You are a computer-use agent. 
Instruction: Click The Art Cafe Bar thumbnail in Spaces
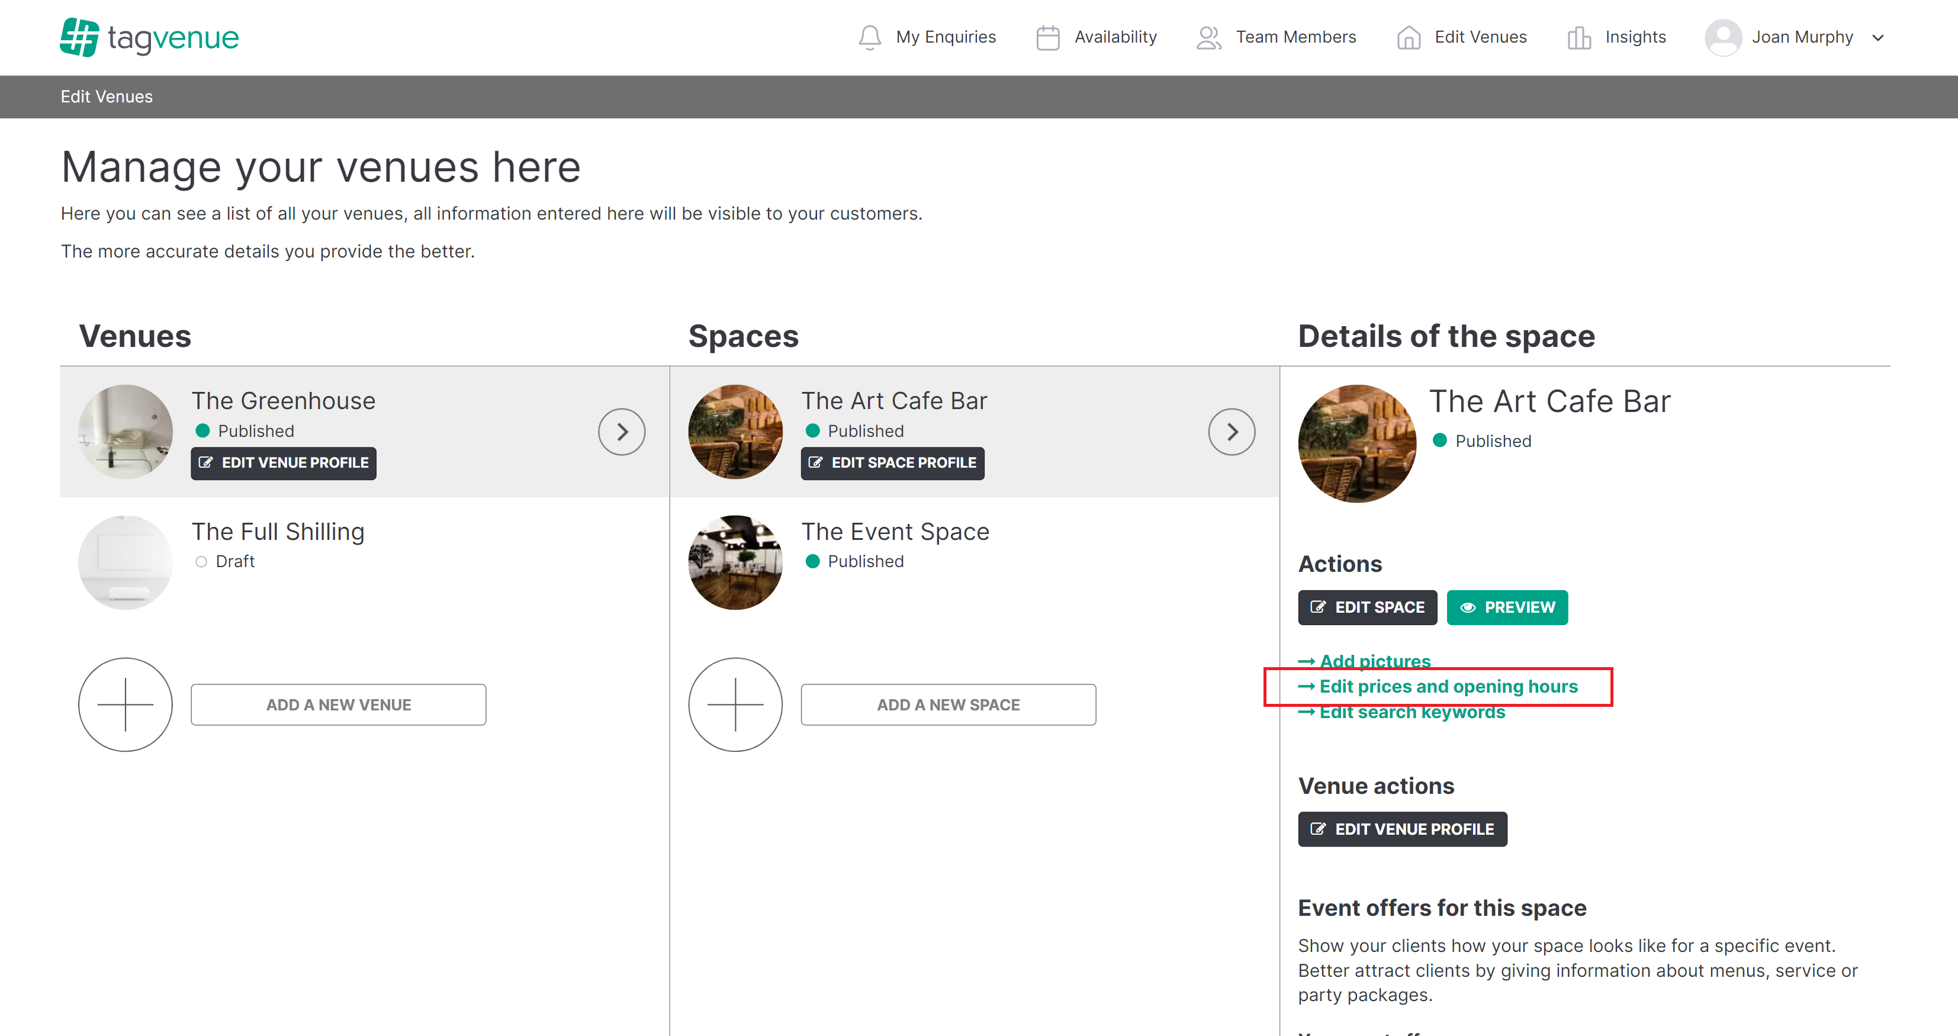[x=735, y=431]
